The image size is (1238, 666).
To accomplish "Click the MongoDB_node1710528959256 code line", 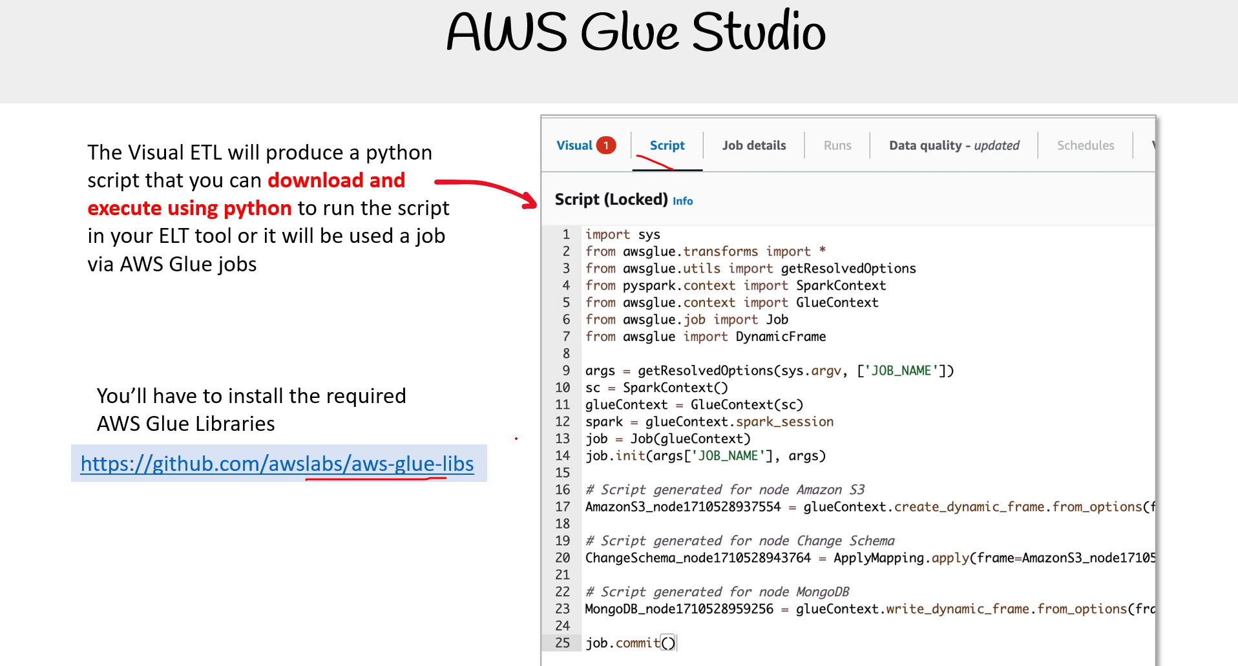I will point(870,609).
